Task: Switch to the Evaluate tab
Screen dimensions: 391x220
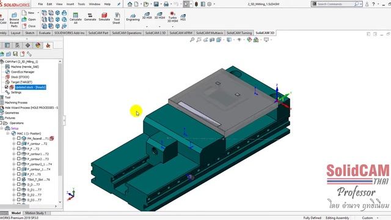Action: (45, 33)
